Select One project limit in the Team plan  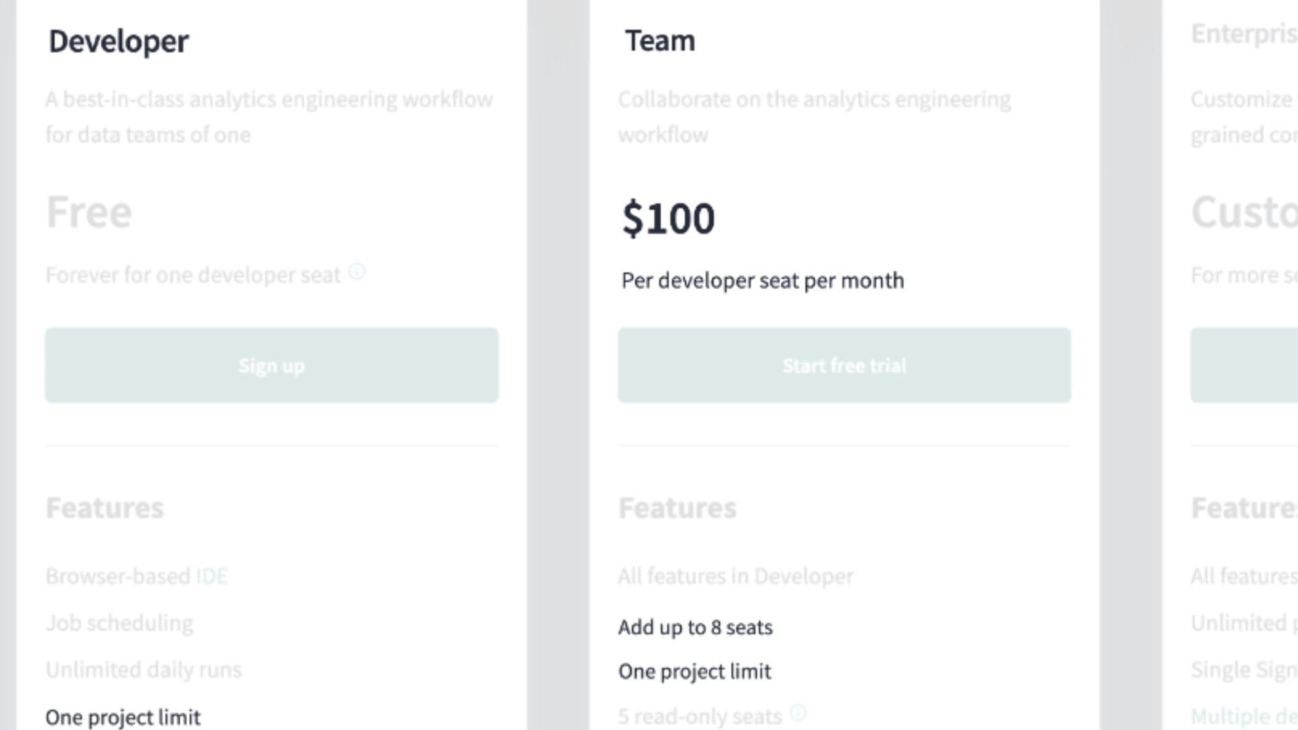(694, 671)
